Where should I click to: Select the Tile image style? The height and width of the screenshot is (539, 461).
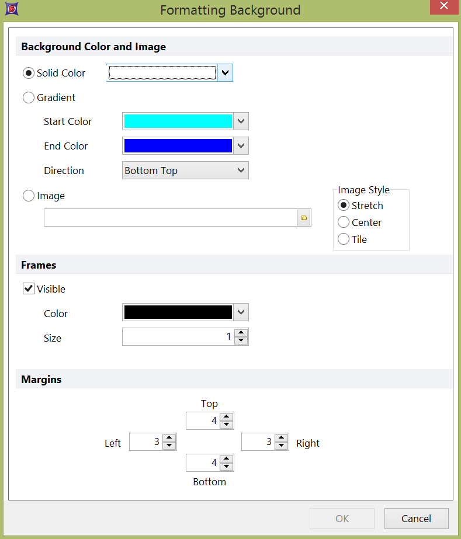pos(344,239)
